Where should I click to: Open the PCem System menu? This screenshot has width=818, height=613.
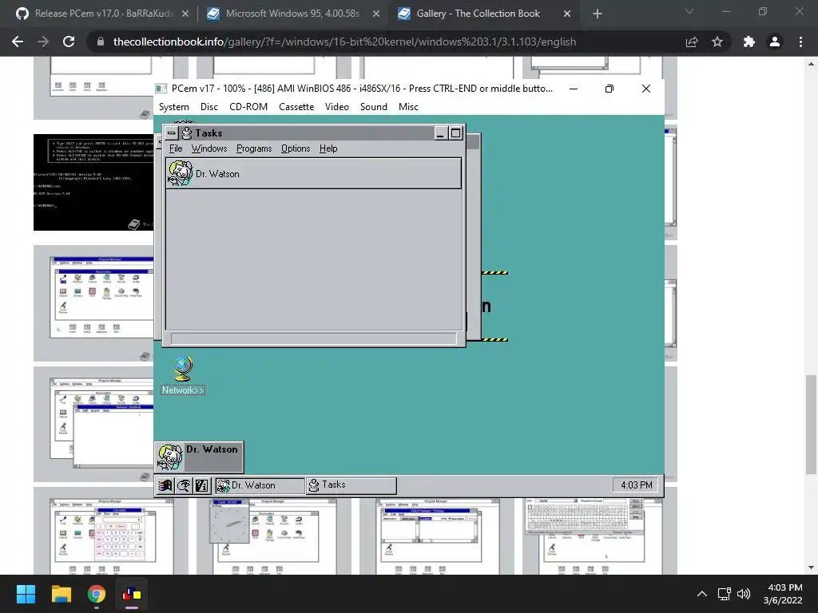click(x=173, y=107)
